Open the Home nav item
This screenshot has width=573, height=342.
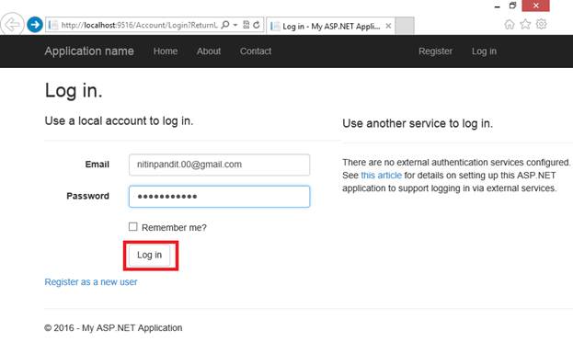166,51
